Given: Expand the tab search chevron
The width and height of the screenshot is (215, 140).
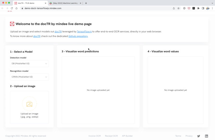Looking at the screenshot, I should point(212,3).
